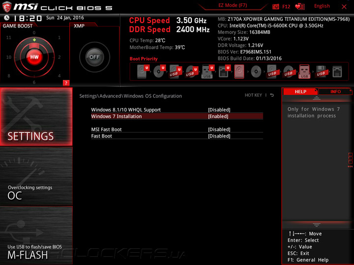Click the Settings\Advanced\Windows OS Configuration breadcrumb
Image resolution: width=354 pixels, height=265 pixels.
pyautogui.click(x=130, y=96)
